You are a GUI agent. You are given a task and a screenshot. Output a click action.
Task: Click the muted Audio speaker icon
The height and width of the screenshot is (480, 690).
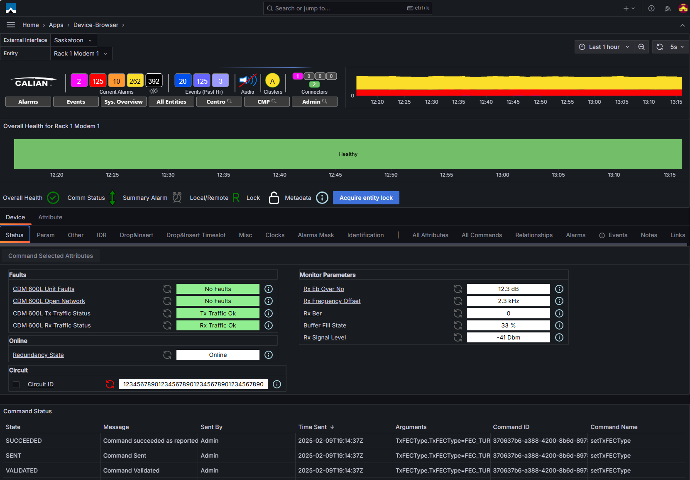pyautogui.click(x=247, y=80)
